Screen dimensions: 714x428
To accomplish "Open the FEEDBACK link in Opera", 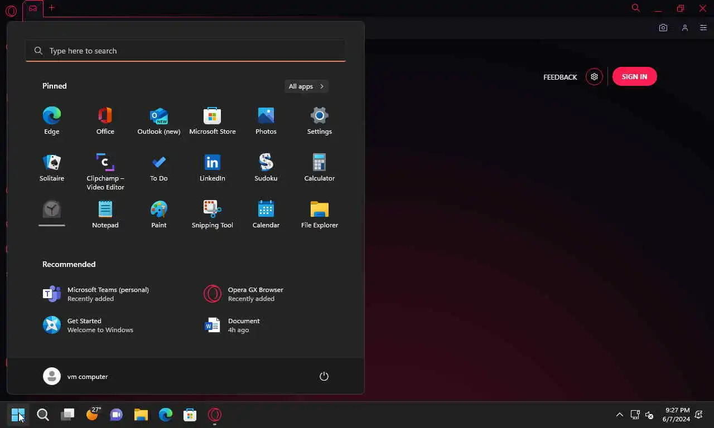I will (x=560, y=77).
